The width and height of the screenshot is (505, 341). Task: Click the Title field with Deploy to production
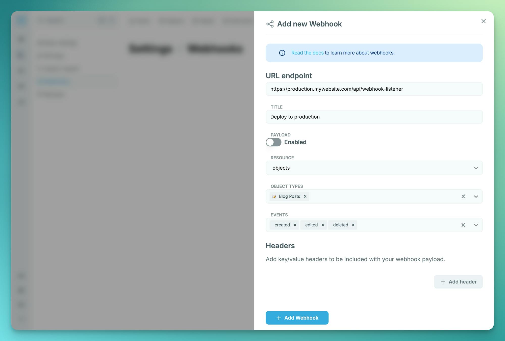[374, 117]
